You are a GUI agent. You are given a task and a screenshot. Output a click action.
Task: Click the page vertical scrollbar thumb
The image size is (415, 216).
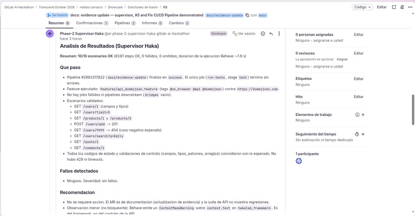pyautogui.click(x=412, y=109)
